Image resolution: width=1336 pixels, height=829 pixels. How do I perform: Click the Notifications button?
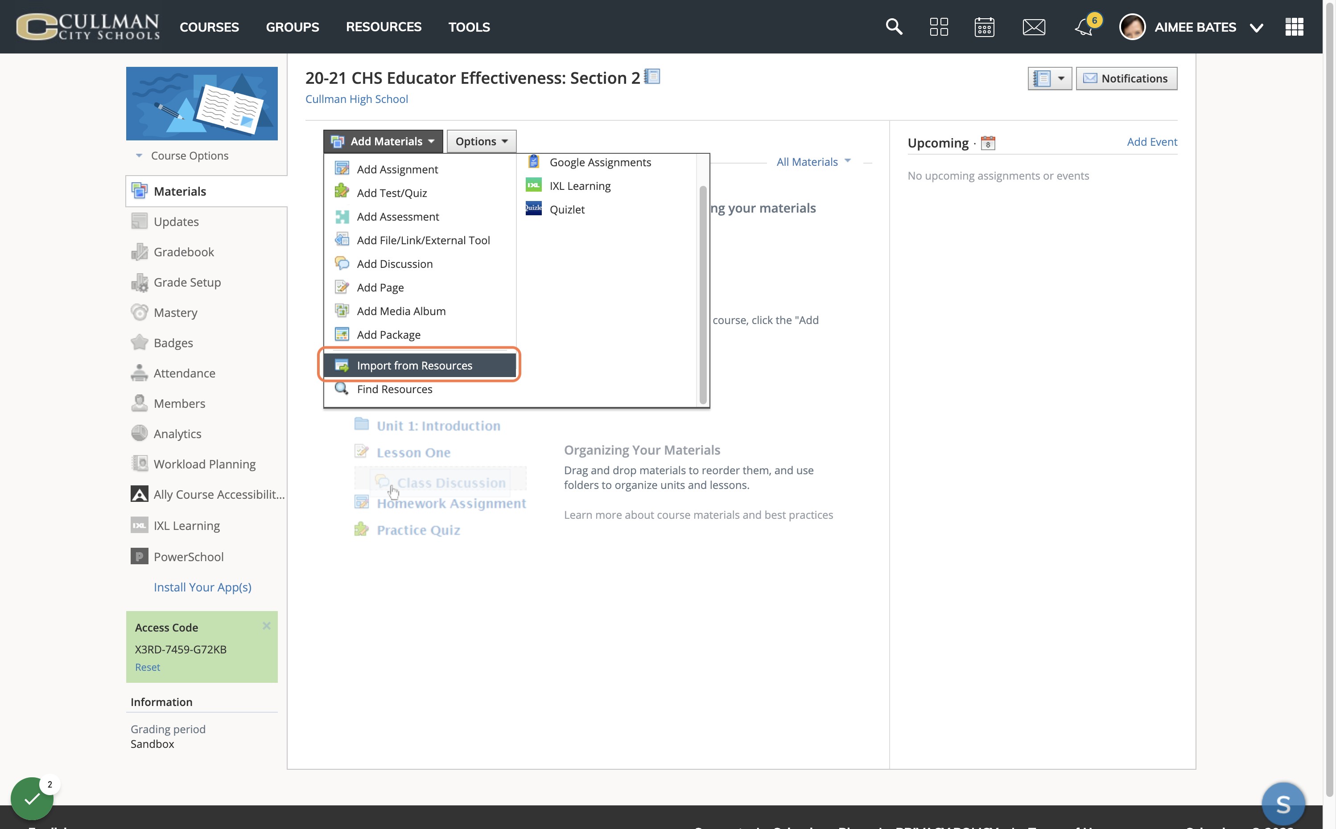1126,78
